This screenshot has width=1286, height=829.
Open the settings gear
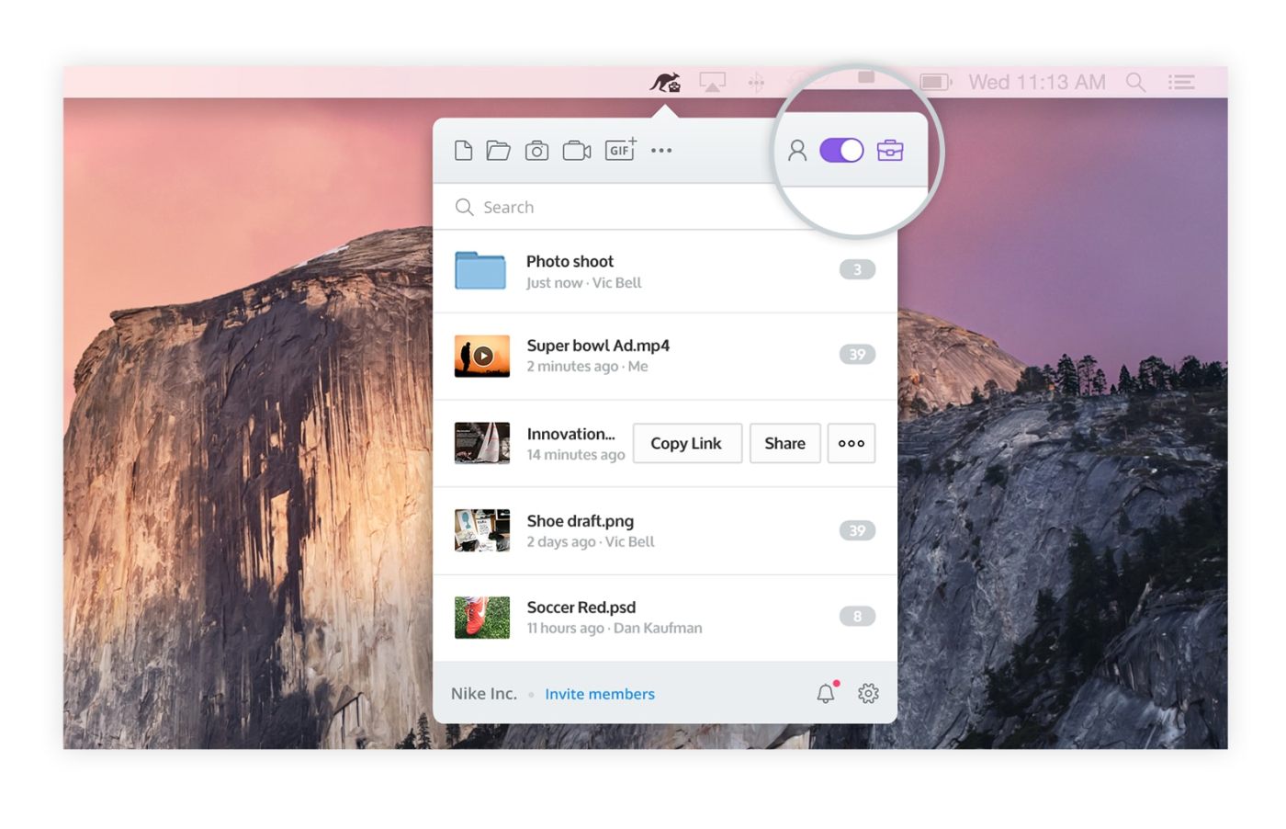pyautogui.click(x=867, y=693)
